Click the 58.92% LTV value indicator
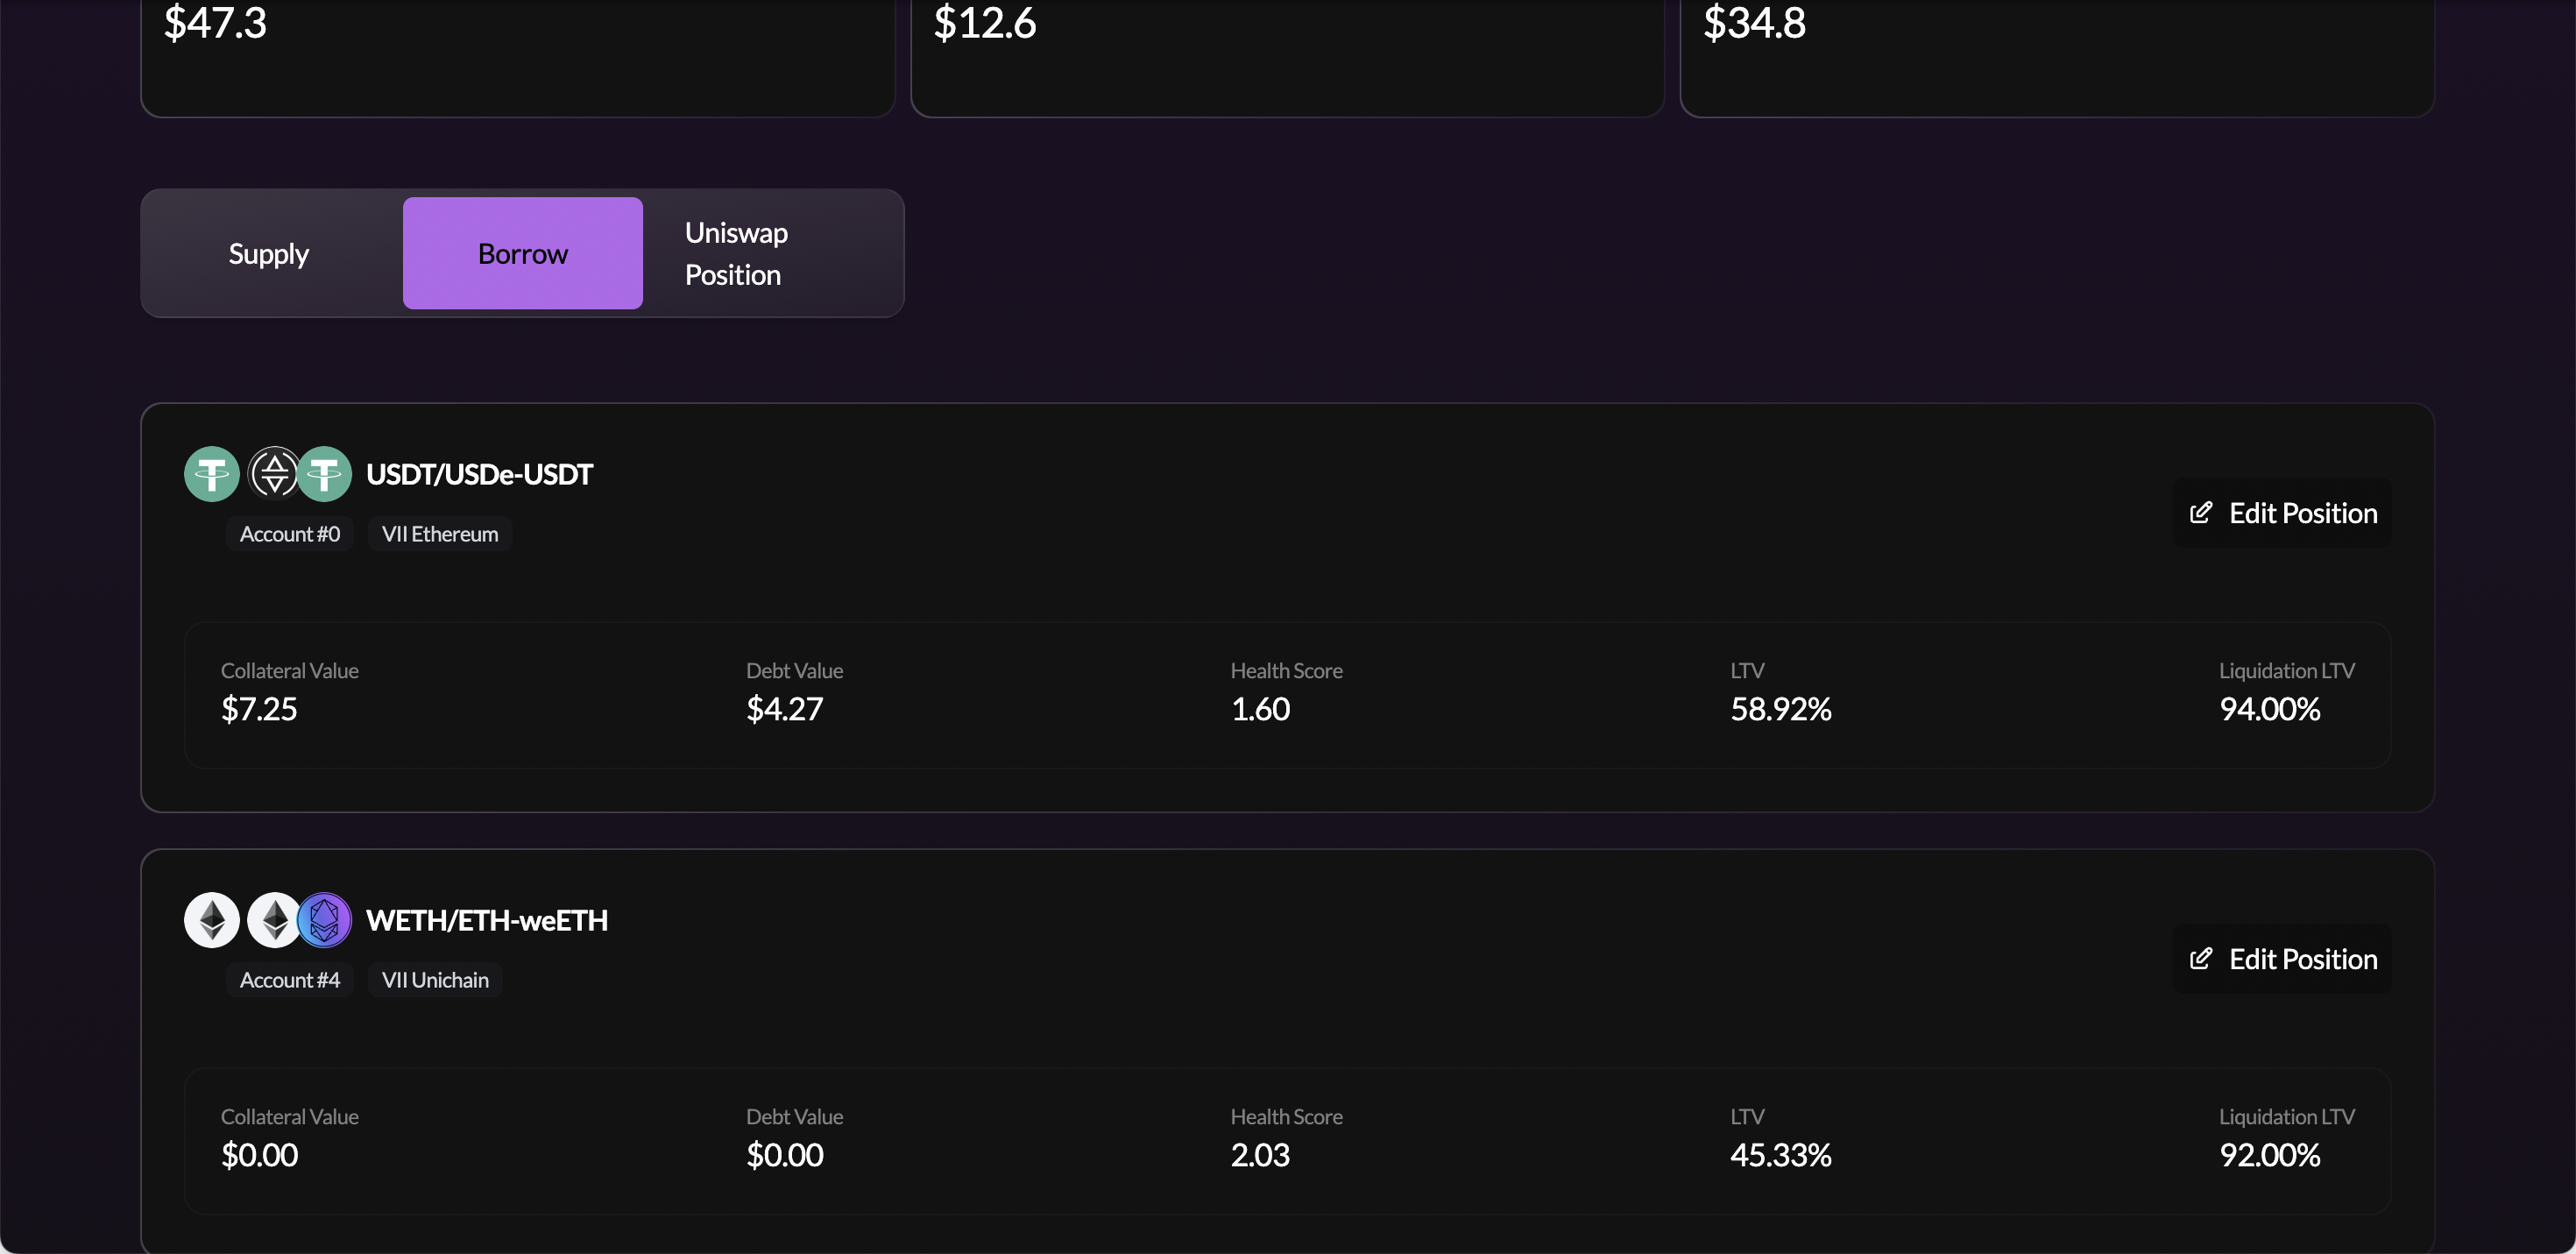 click(x=1780, y=709)
